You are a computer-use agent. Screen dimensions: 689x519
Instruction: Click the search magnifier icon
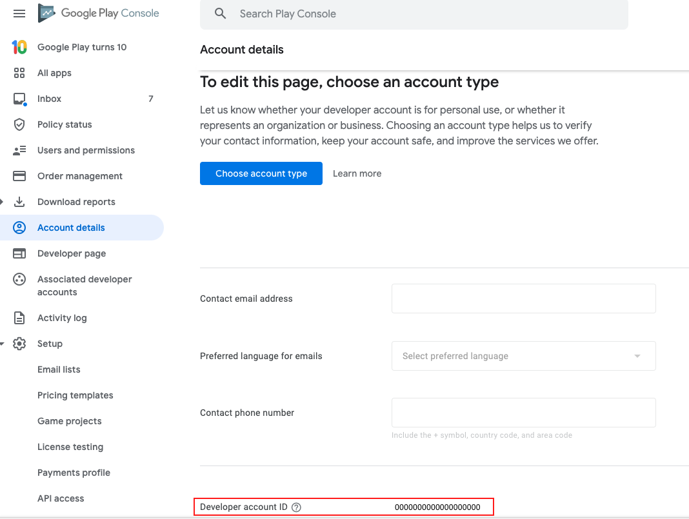point(220,14)
